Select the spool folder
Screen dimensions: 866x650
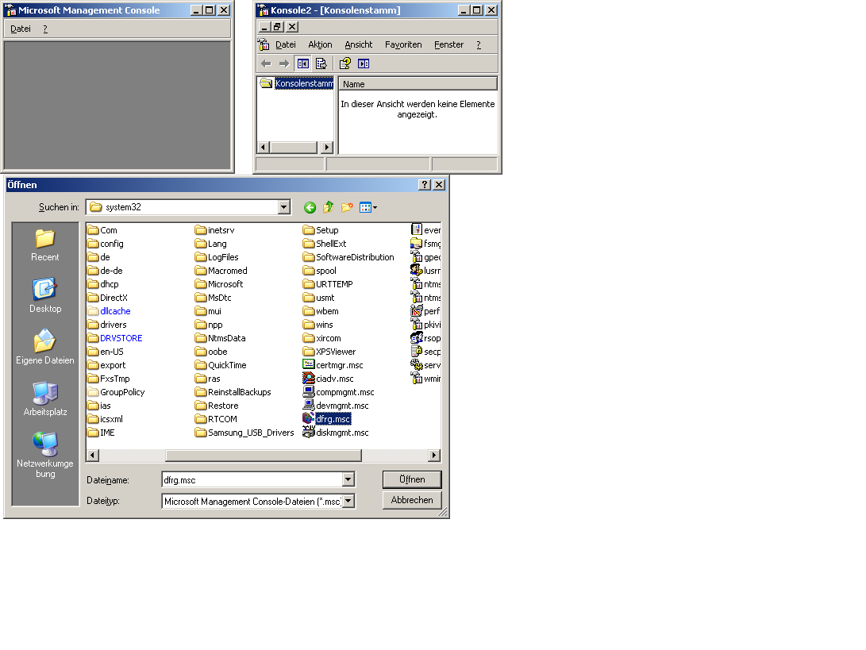(320, 271)
